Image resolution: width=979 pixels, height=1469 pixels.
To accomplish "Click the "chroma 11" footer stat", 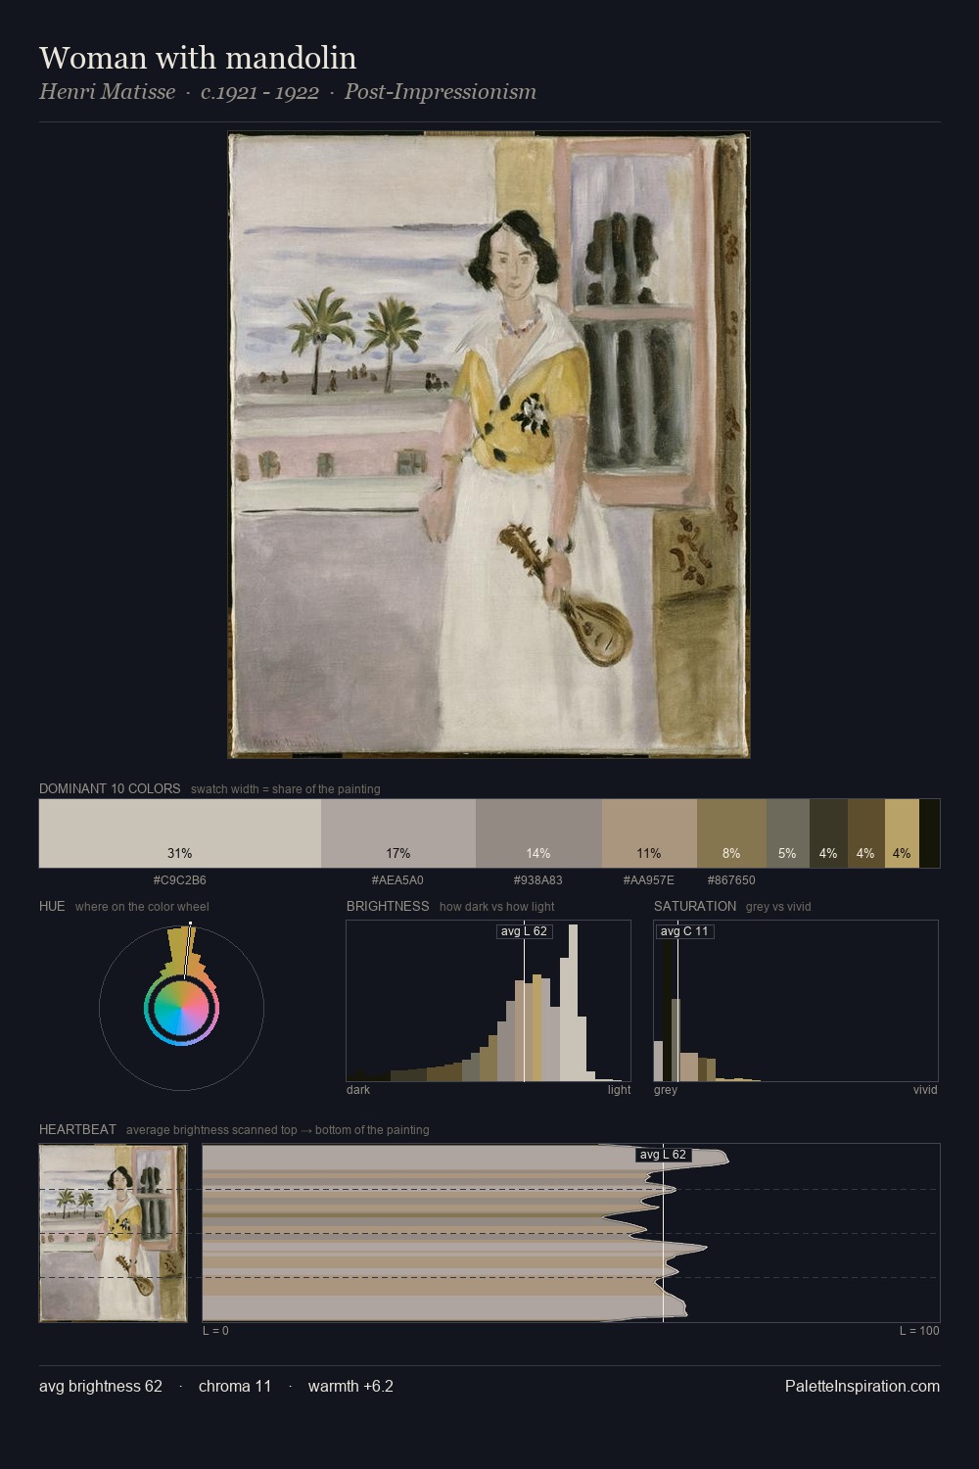I will click(x=235, y=1386).
